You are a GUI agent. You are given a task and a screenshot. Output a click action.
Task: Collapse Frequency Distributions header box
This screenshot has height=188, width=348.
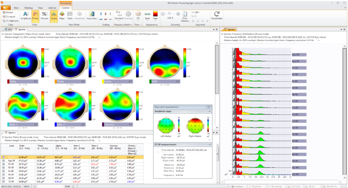pyautogui.click(x=222, y=34)
